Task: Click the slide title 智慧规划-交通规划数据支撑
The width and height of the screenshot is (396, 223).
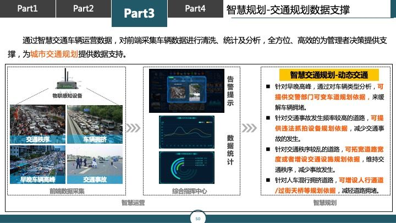Action: click(288, 10)
